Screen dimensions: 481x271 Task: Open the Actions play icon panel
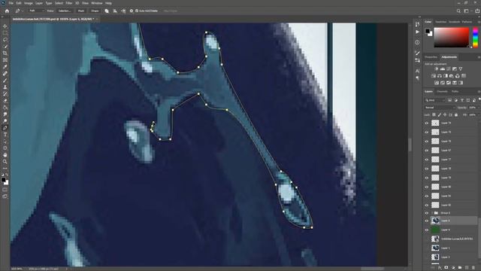417,32
